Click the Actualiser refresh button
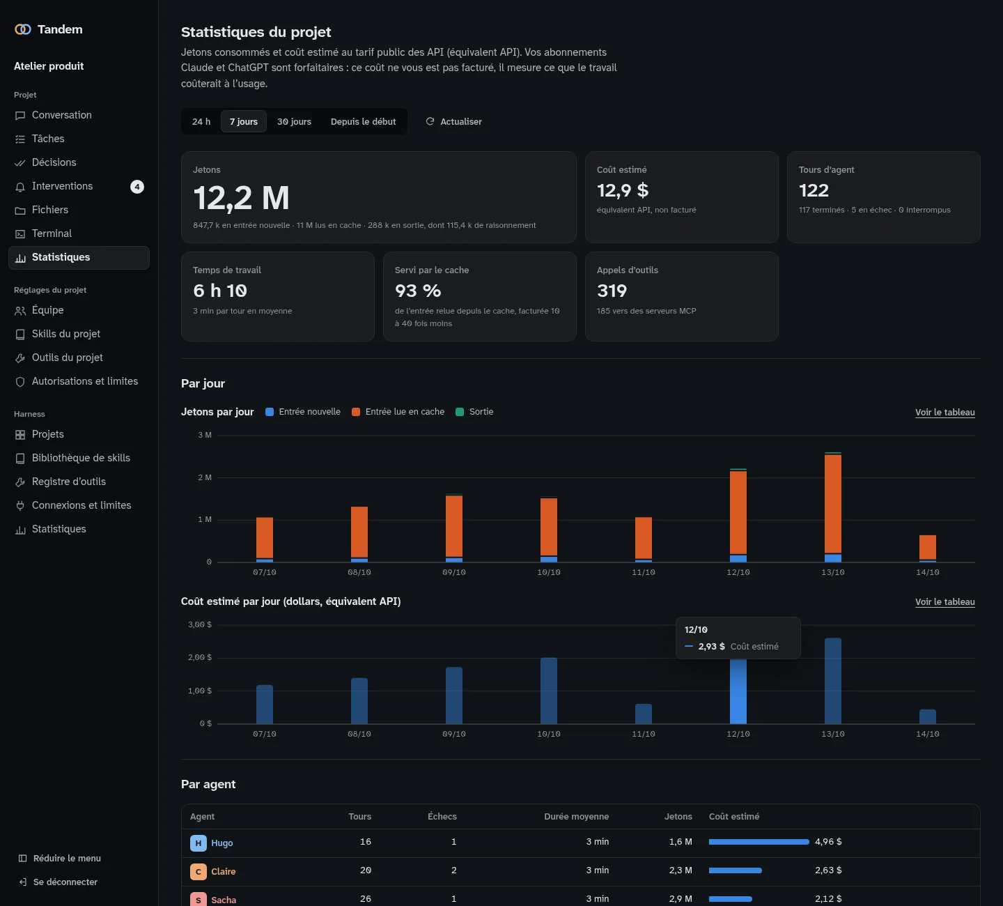The image size is (1003, 906). pos(453,121)
